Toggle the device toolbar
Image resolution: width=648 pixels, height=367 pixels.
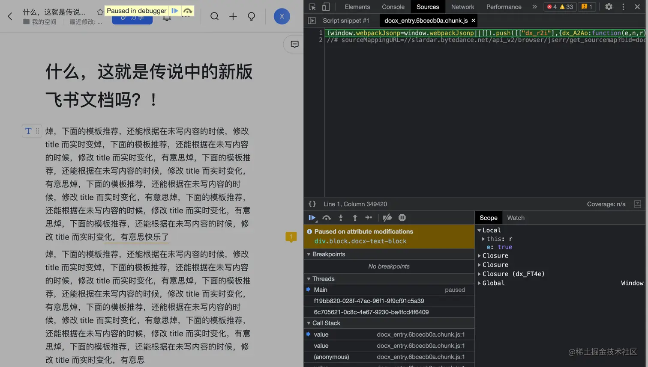(326, 7)
